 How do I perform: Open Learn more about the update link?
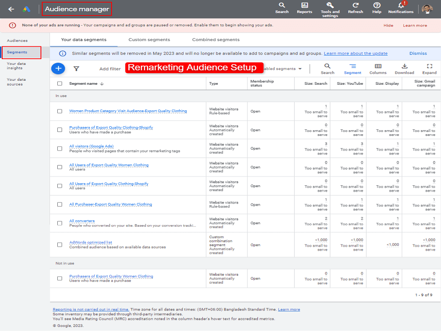(x=355, y=53)
